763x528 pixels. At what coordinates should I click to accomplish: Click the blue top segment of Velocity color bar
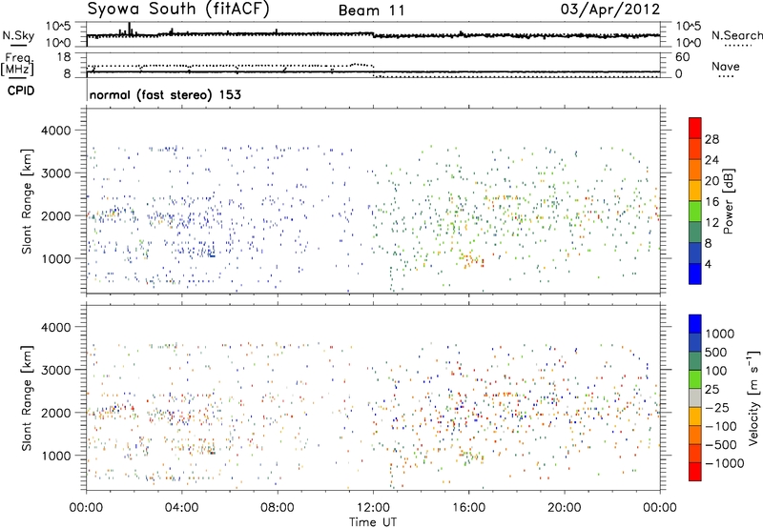click(695, 324)
